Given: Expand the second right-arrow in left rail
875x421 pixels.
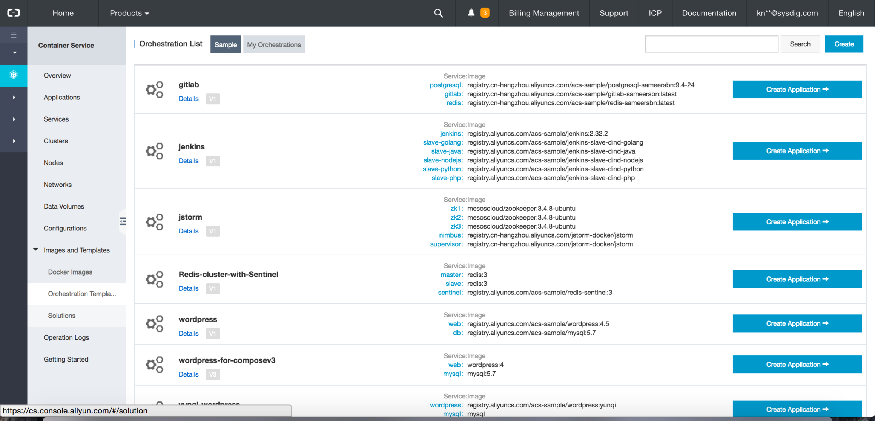Looking at the screenshot, I should [14, 119].
